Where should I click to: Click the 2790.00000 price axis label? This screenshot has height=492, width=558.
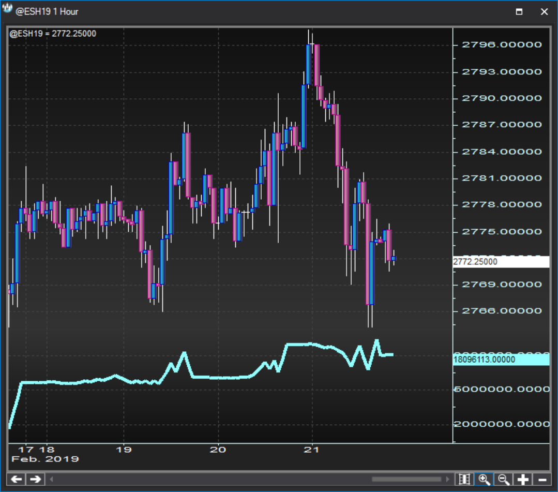(502, 98)
